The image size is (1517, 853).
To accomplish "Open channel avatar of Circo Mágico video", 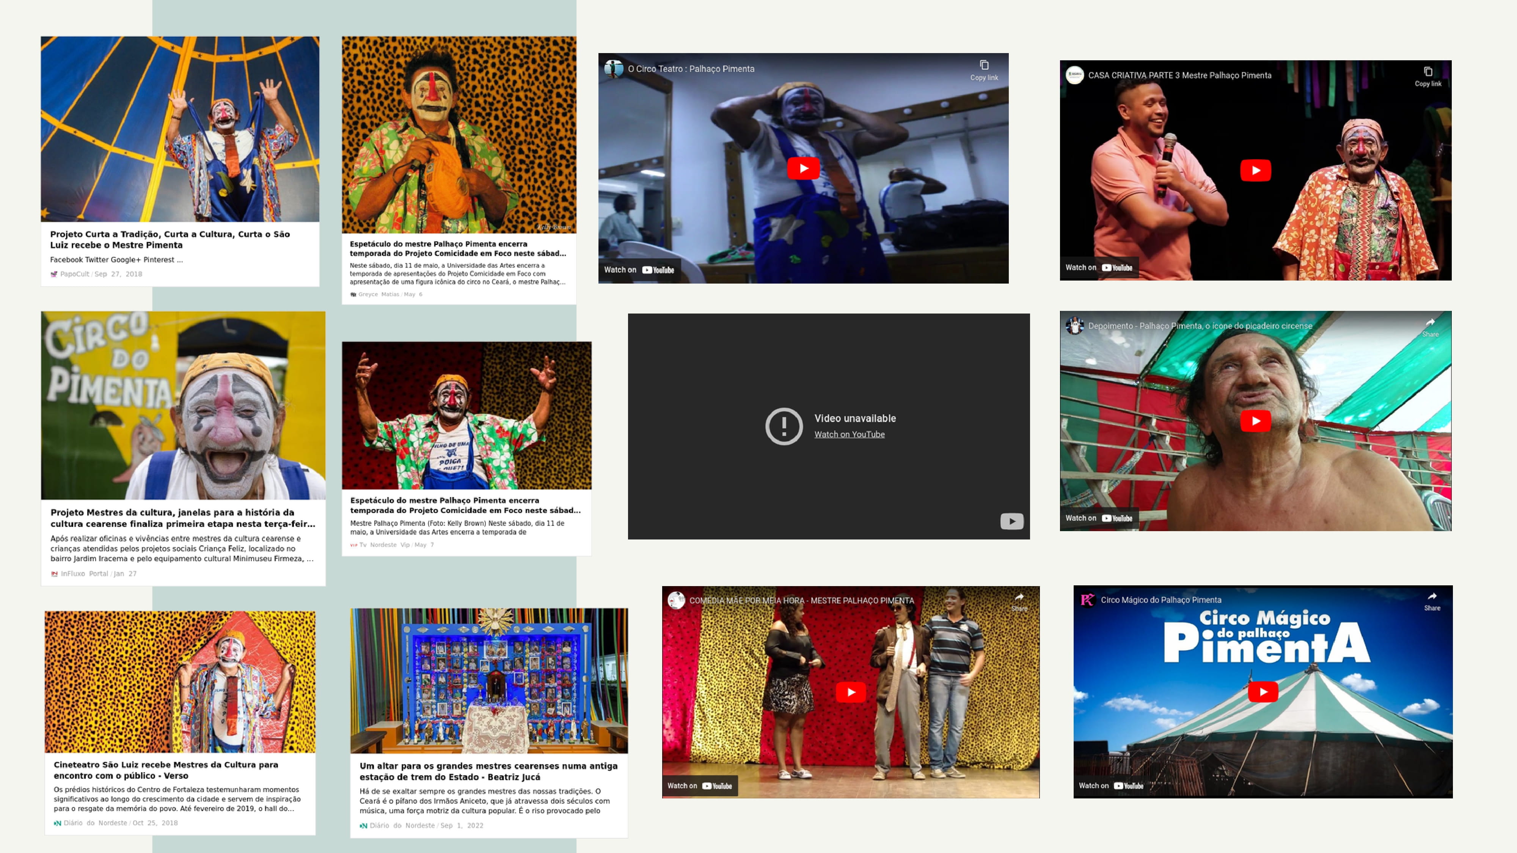I will point(1087,600).
